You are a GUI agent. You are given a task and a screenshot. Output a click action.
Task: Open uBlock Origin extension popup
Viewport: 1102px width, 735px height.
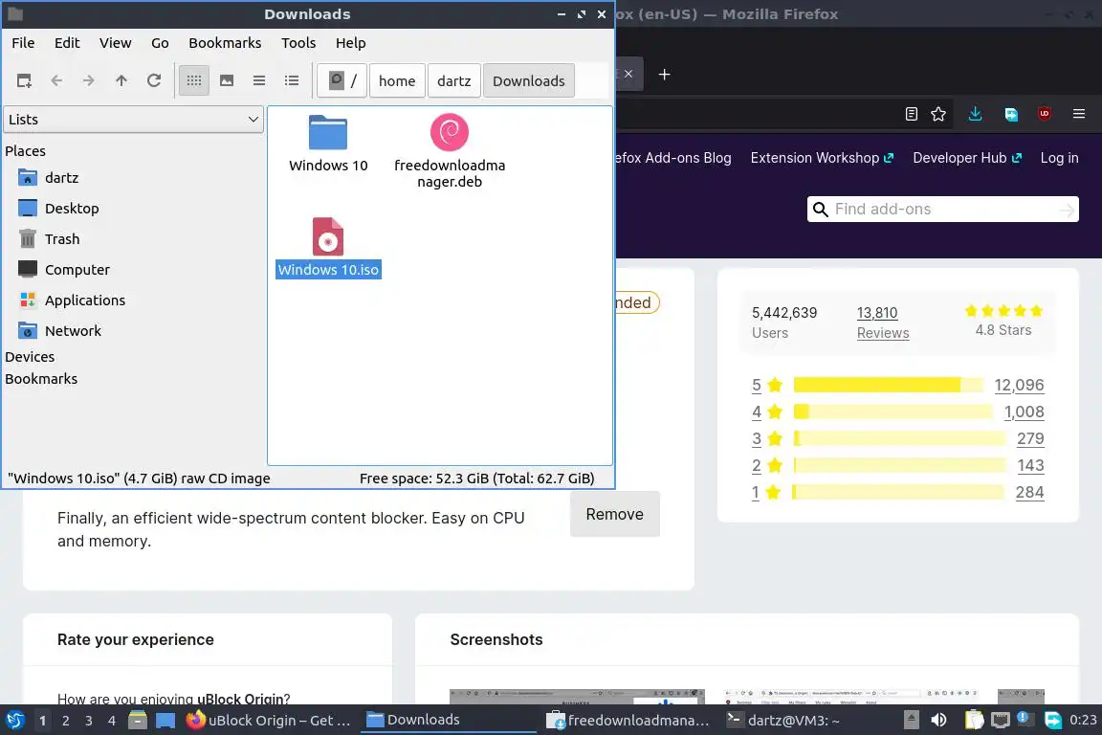[1045, 114]
